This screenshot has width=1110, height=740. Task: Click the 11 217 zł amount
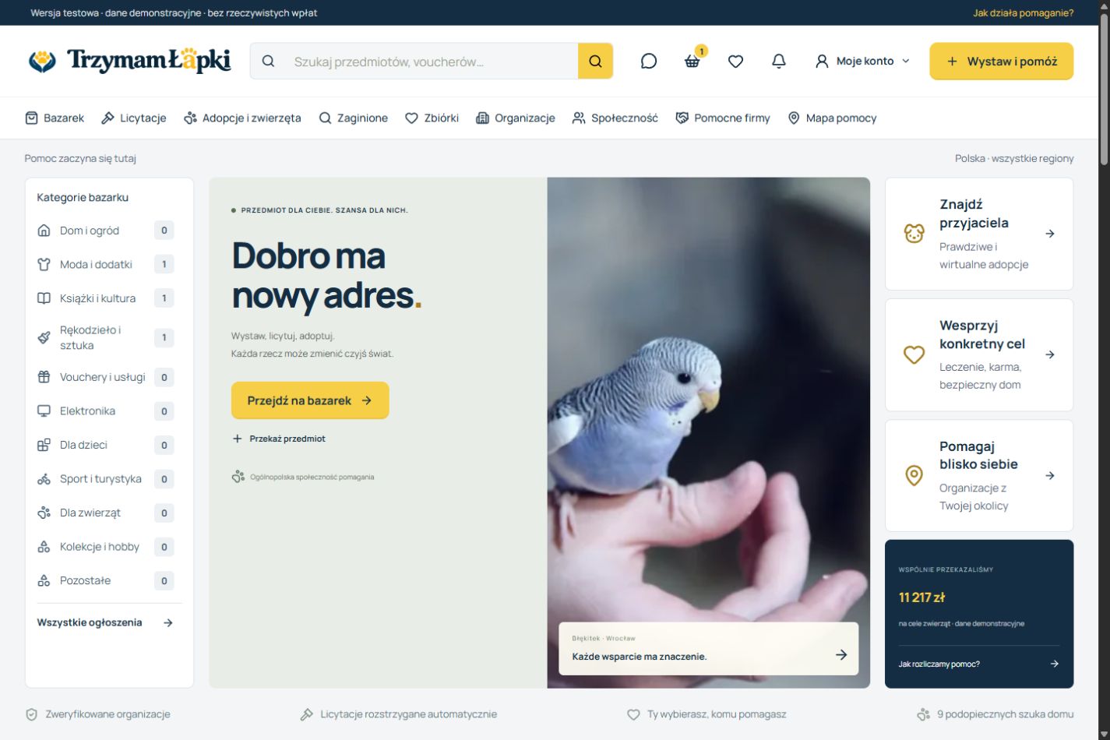click(x=921, y=597)
